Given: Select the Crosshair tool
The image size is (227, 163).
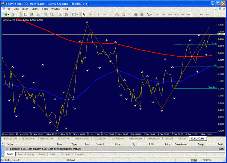Looking at the screenshot, I should 90,15.
